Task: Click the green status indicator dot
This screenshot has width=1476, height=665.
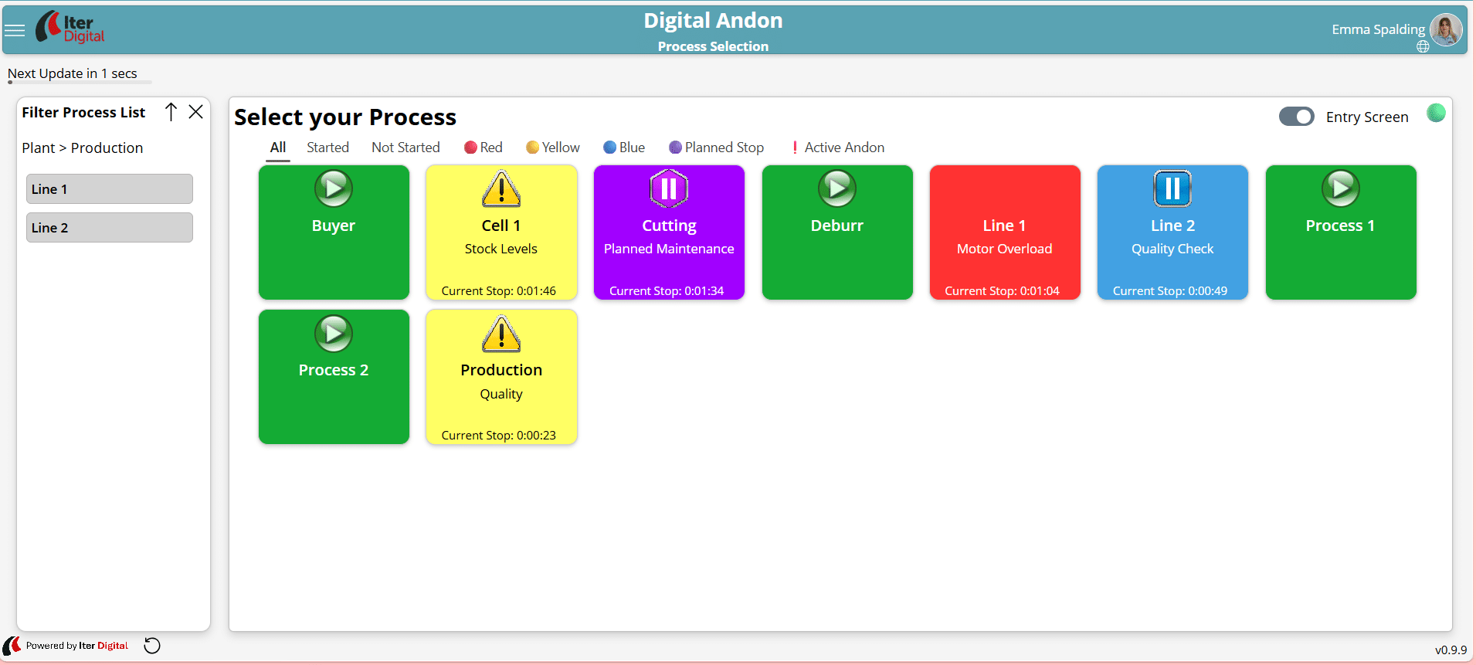Action: [x=1436, y=113]
